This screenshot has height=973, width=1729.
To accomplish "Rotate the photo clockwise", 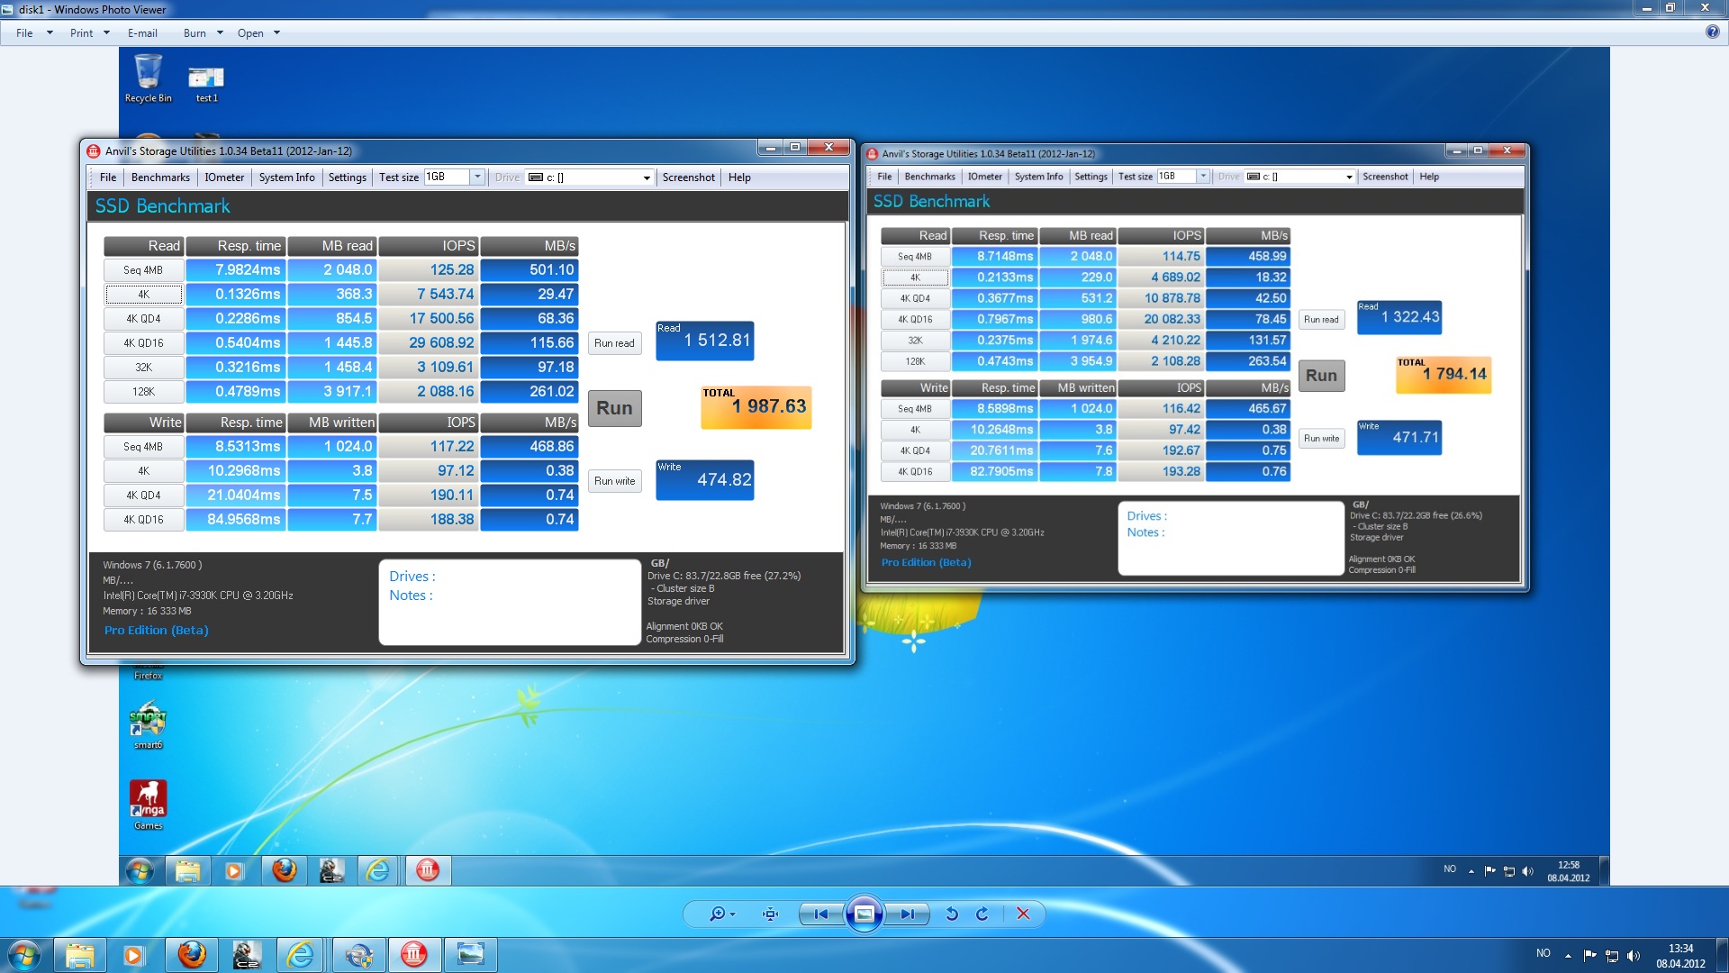I will tap(982, 914).
